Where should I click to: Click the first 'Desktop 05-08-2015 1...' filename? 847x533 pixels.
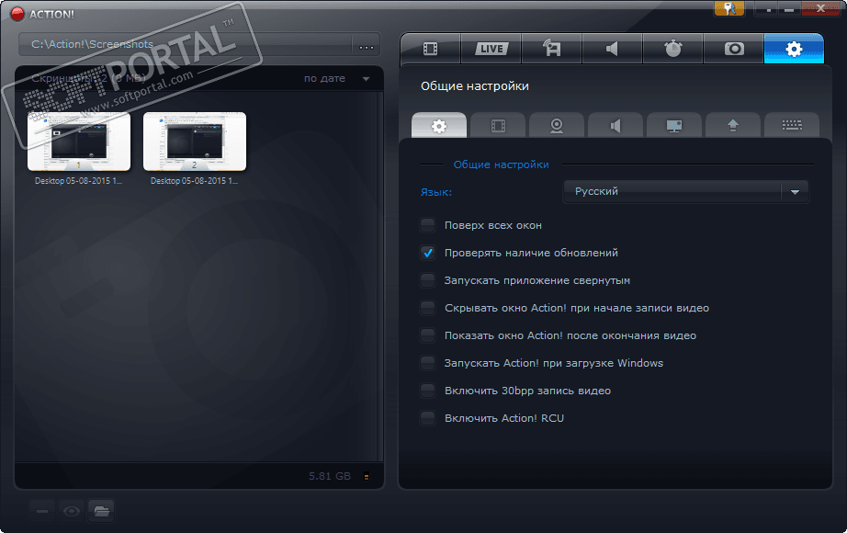(x=78, y=180)
